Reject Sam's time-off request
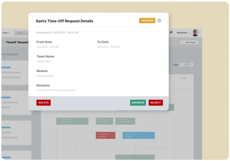Image resolution: width=230 pixels, height=161 pixels. tap(156, 103)
